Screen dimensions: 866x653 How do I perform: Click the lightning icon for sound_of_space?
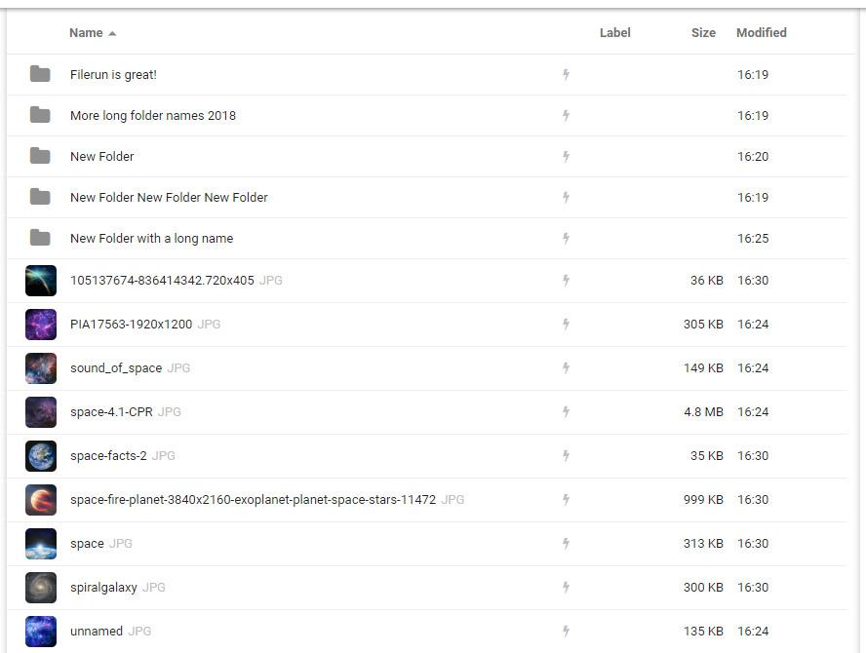[x=566, y=367]
